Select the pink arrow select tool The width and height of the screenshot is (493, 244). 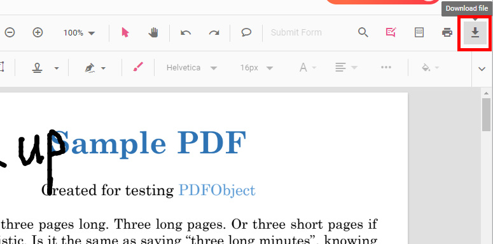pos(125,32)
